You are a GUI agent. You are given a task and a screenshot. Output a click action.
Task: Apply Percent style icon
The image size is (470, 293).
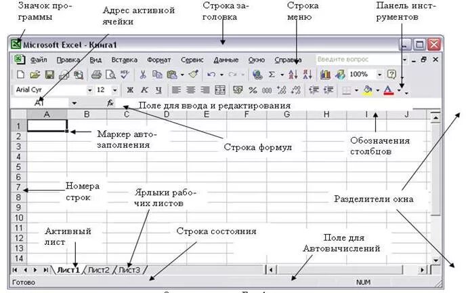[253, 90]
